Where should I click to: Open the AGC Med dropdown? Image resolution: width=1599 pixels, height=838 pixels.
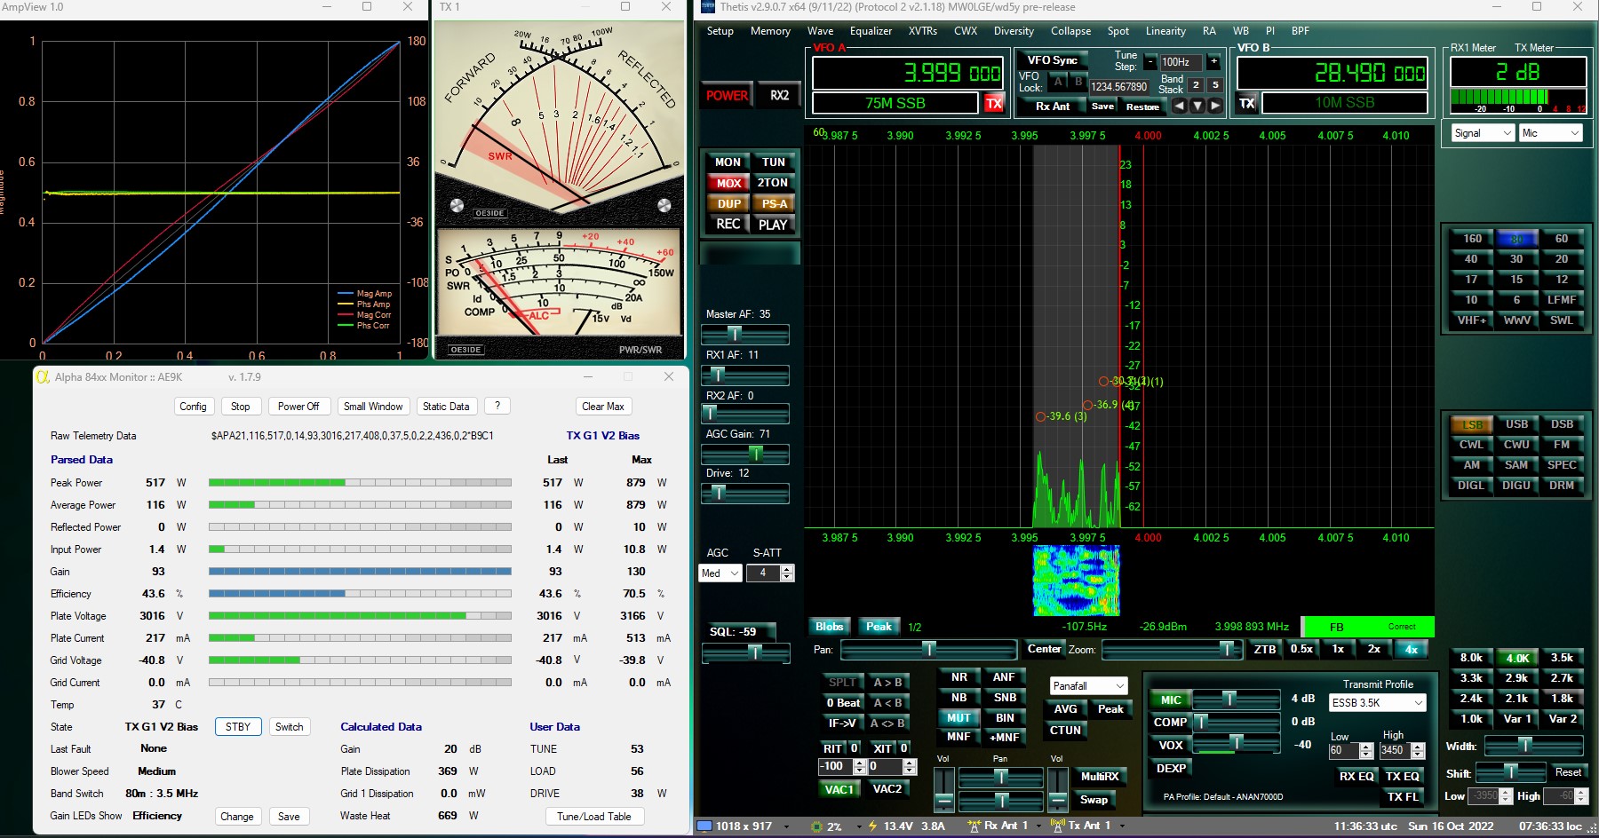click(x=720, y=573)
